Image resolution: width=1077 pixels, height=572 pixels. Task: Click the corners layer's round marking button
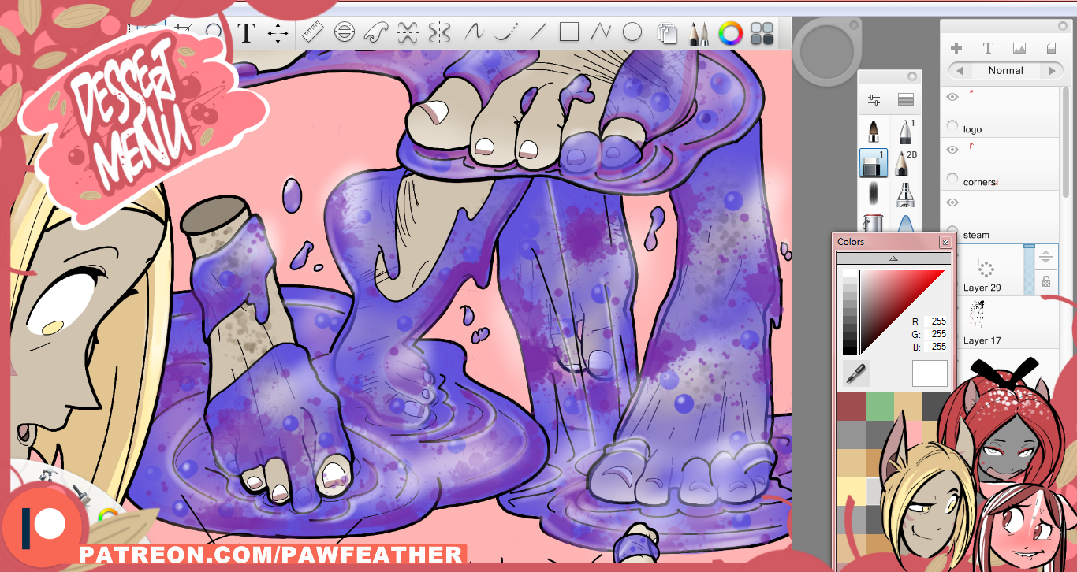pos(952,179)
